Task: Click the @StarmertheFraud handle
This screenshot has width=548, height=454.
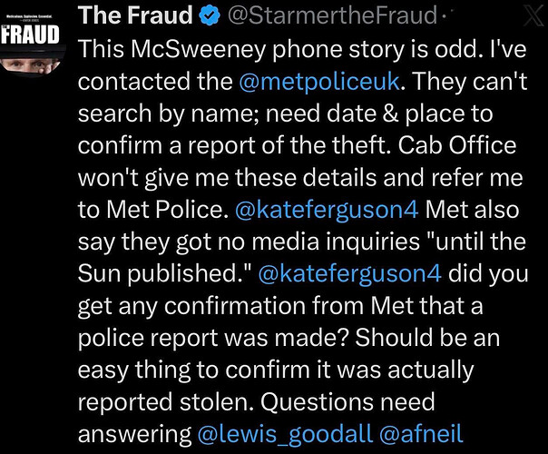Action: pos(328,17)
